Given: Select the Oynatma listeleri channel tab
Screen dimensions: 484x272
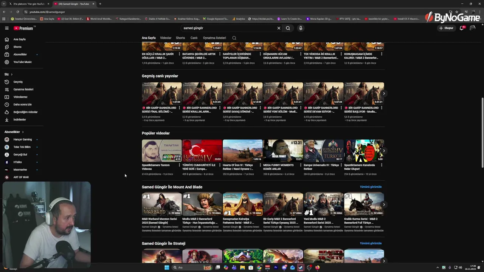Looking at the screenshot, I should click(214, 38).
